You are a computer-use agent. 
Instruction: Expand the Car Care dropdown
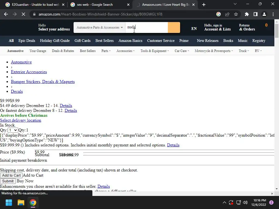182,51
